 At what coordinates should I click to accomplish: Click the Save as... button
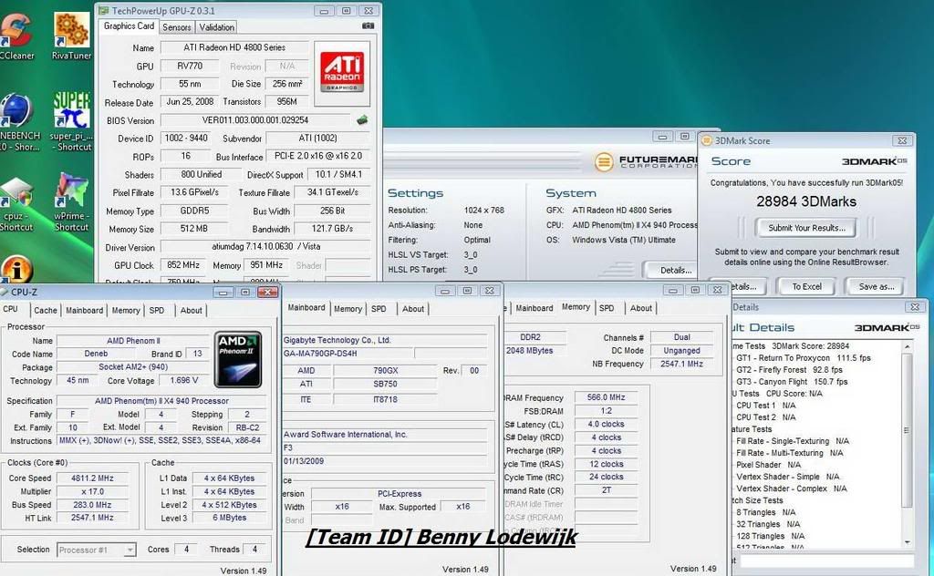click(x=877, y=287)
